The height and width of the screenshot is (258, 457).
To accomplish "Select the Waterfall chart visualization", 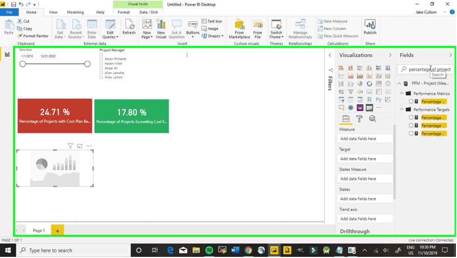I will coord(341,84).
